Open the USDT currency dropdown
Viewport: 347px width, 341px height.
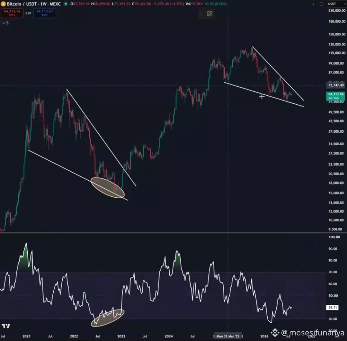337,4
